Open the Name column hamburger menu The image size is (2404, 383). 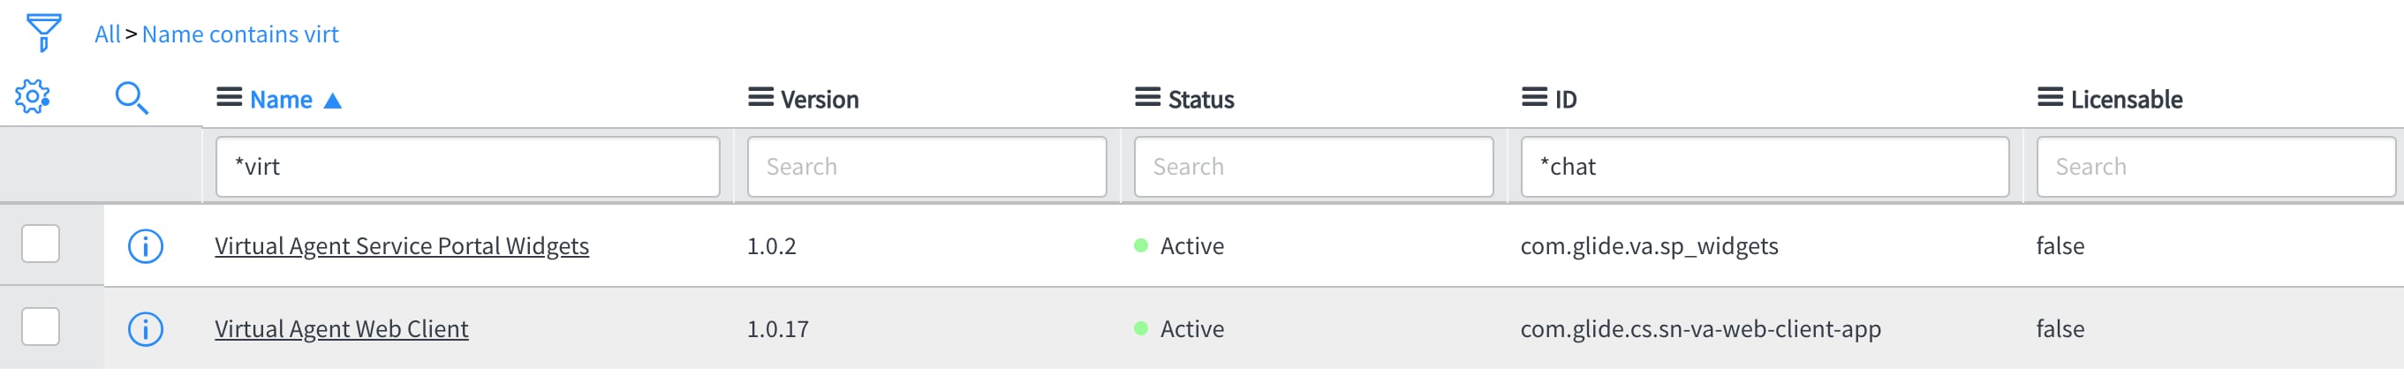tap(230, 98)
